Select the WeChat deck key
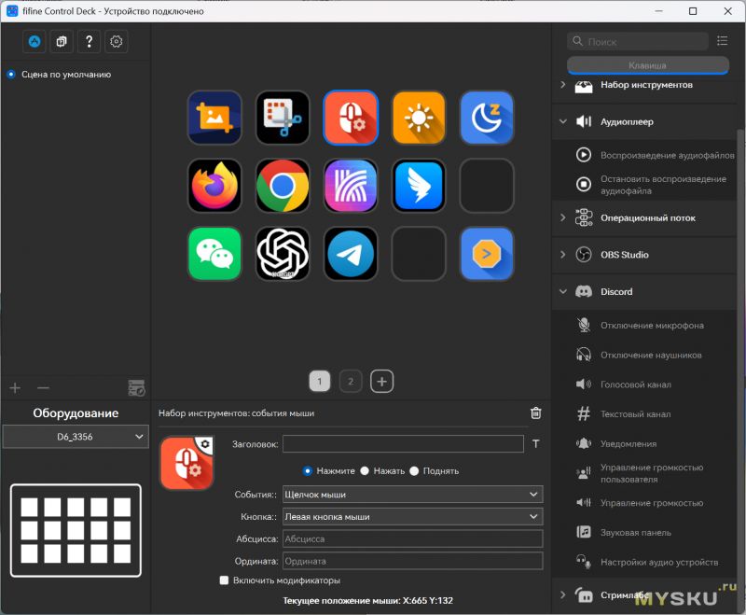Screen dimensions: 746x615 214,254
